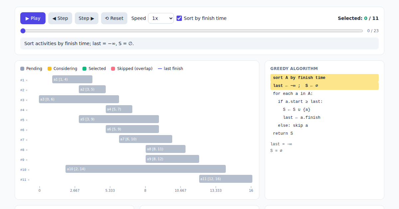Click axis tick label 10.667

click(x=181, y=190)
